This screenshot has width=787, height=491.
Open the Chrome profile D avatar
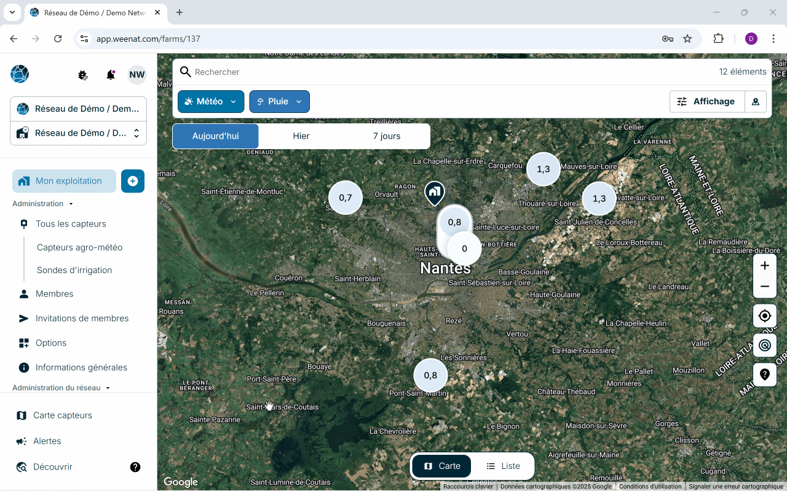[751, 39]
